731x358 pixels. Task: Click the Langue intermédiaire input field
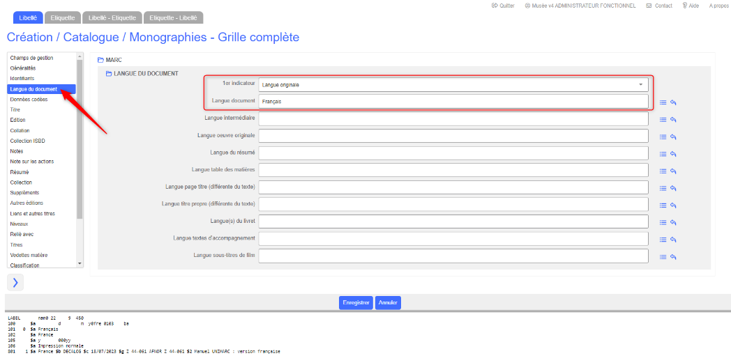point(453,119)
